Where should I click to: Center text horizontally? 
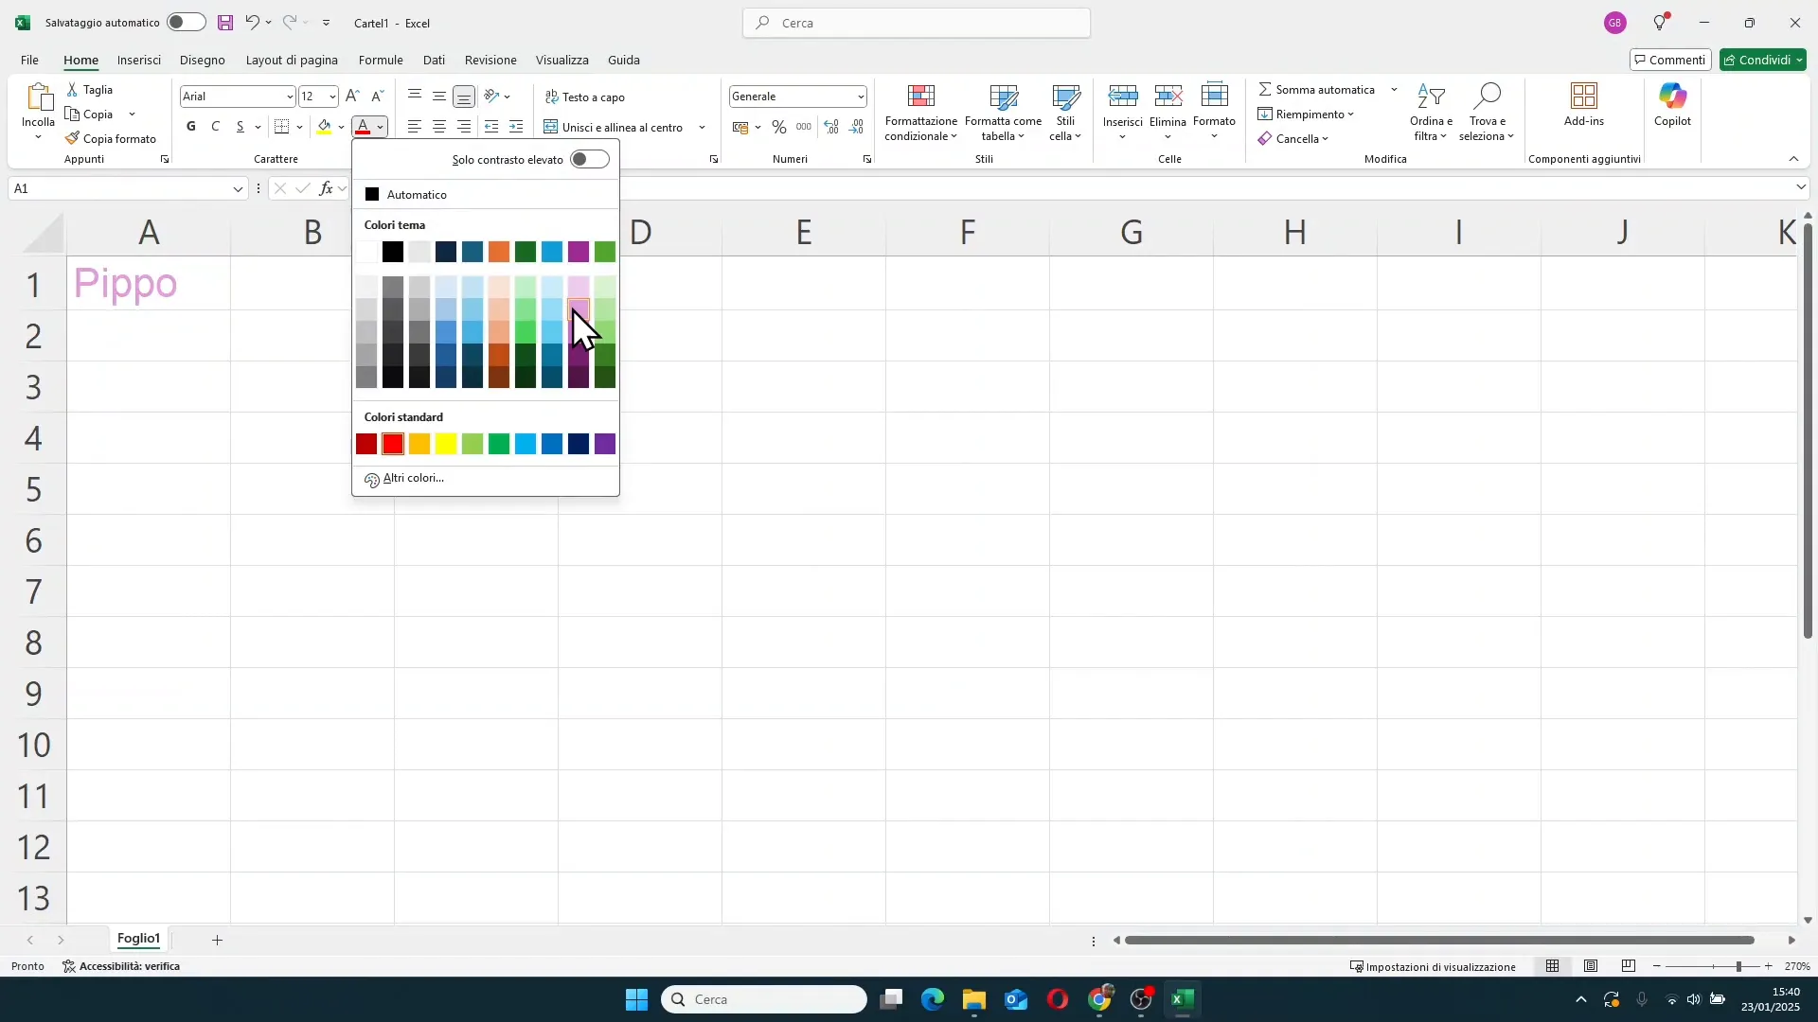439,127
